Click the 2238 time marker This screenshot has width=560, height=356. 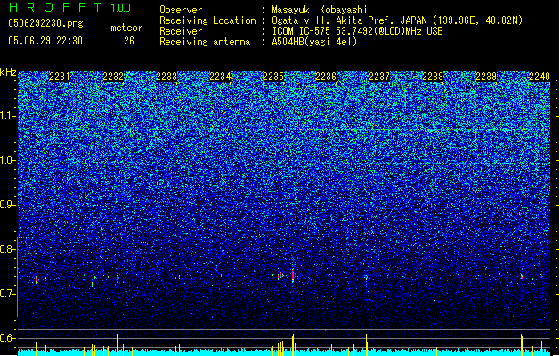(433, 77)
